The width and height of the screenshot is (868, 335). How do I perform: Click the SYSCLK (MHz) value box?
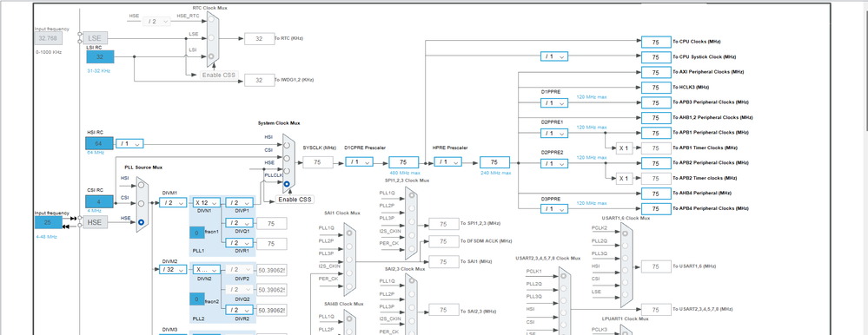pyautogui.click(x=318, y=162)
